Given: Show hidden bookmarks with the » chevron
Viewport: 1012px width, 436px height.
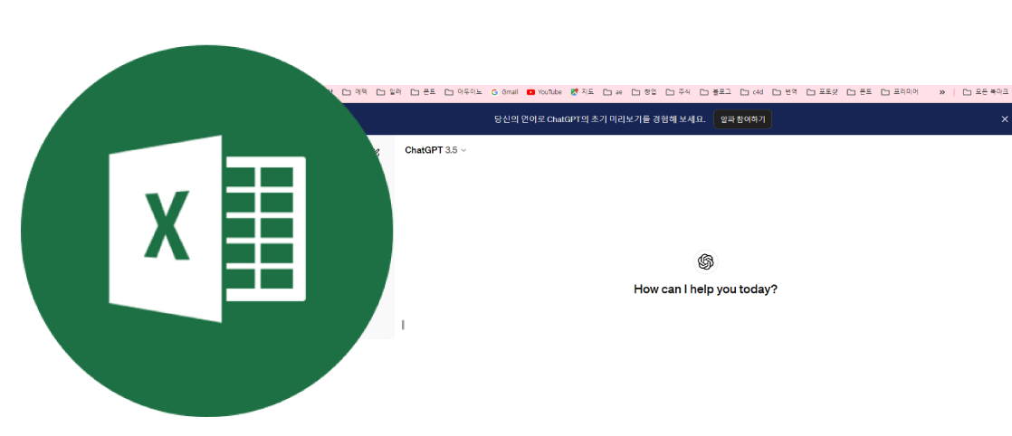Looking at the screenshot, I should coord(941,92).
